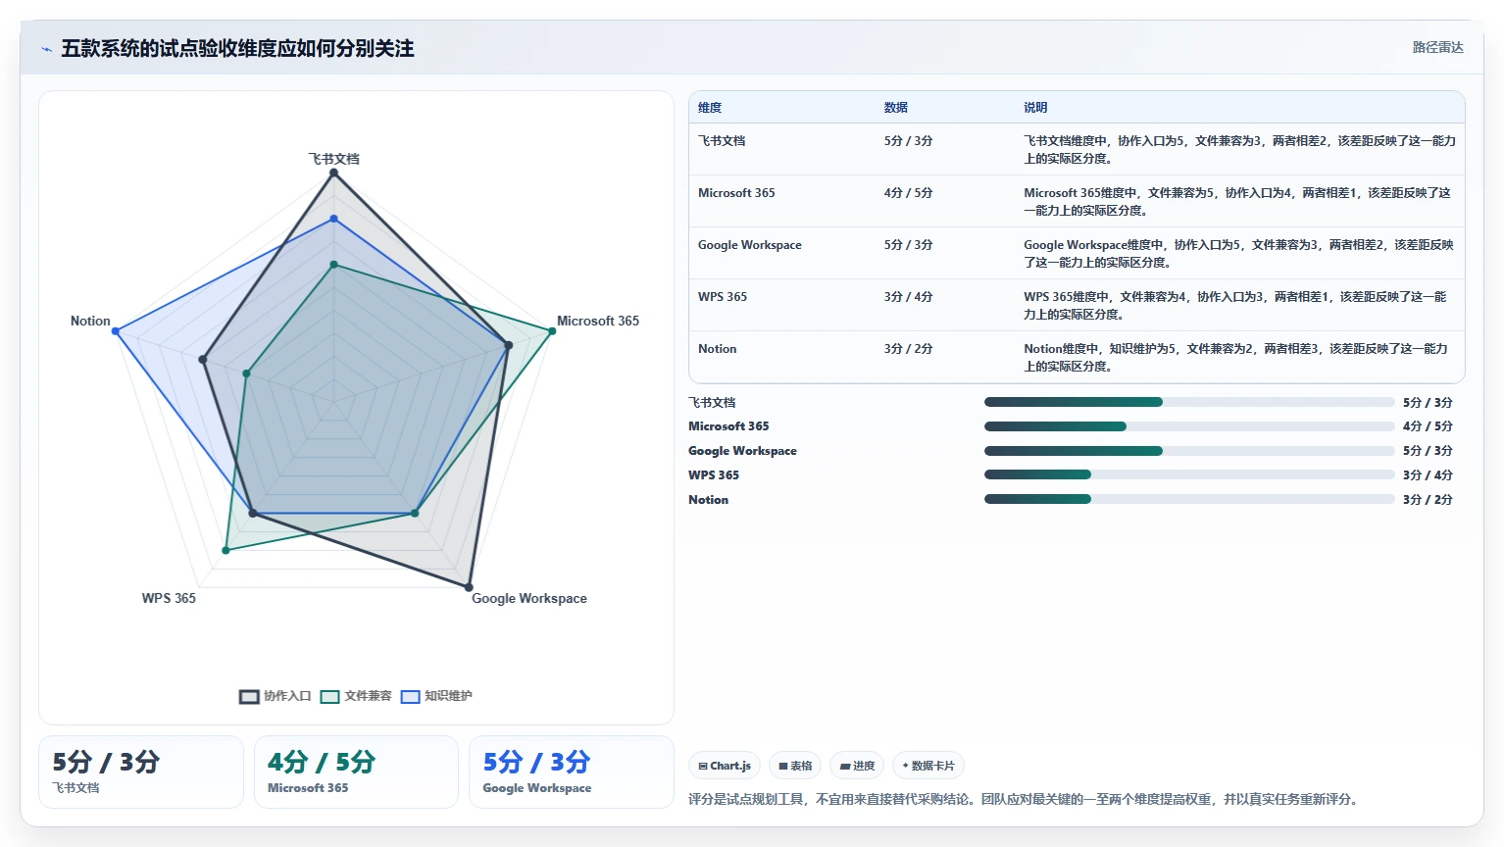Screen dimensions: 1504x847
Task: Click the 表格 chip
Action: pos(795,766)
